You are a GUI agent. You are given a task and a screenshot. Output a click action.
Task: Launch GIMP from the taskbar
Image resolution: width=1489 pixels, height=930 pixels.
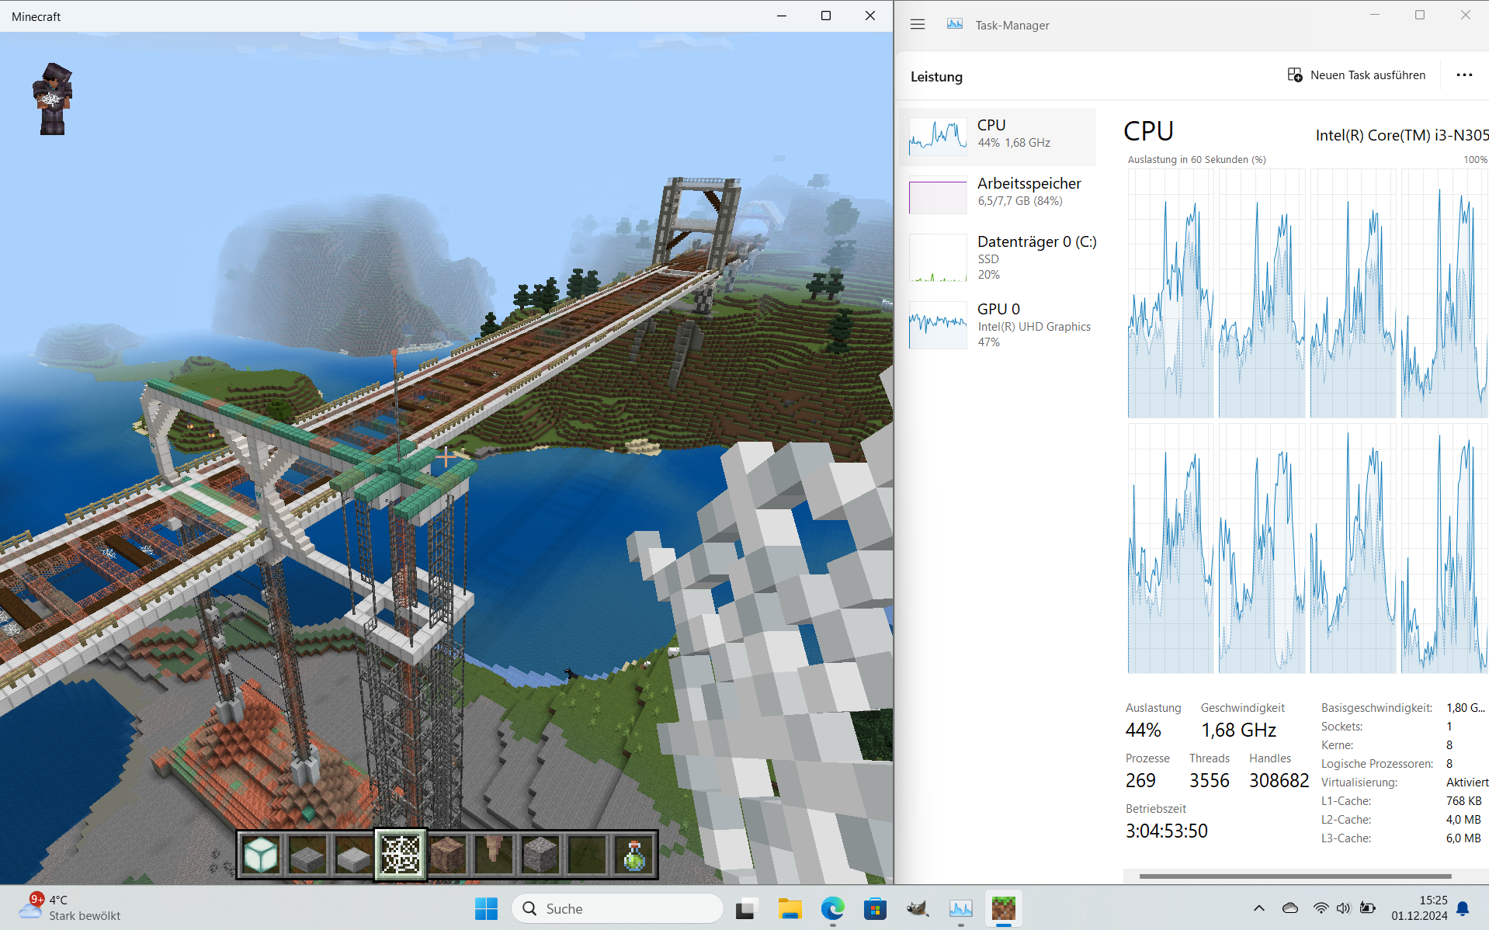pos(918,908)
